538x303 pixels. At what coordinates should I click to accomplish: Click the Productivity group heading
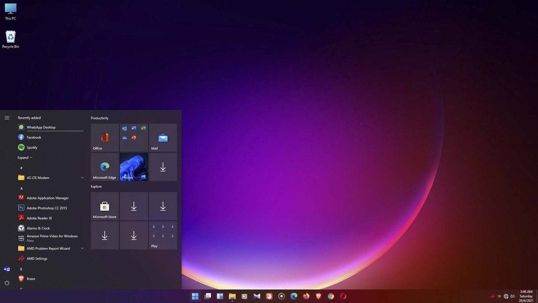click(100, 118)
